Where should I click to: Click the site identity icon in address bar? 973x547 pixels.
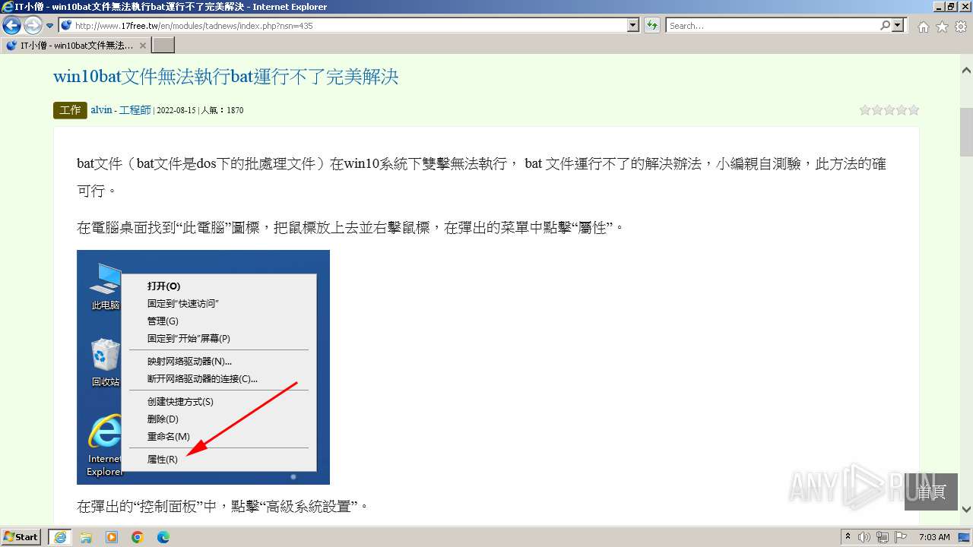66,25
